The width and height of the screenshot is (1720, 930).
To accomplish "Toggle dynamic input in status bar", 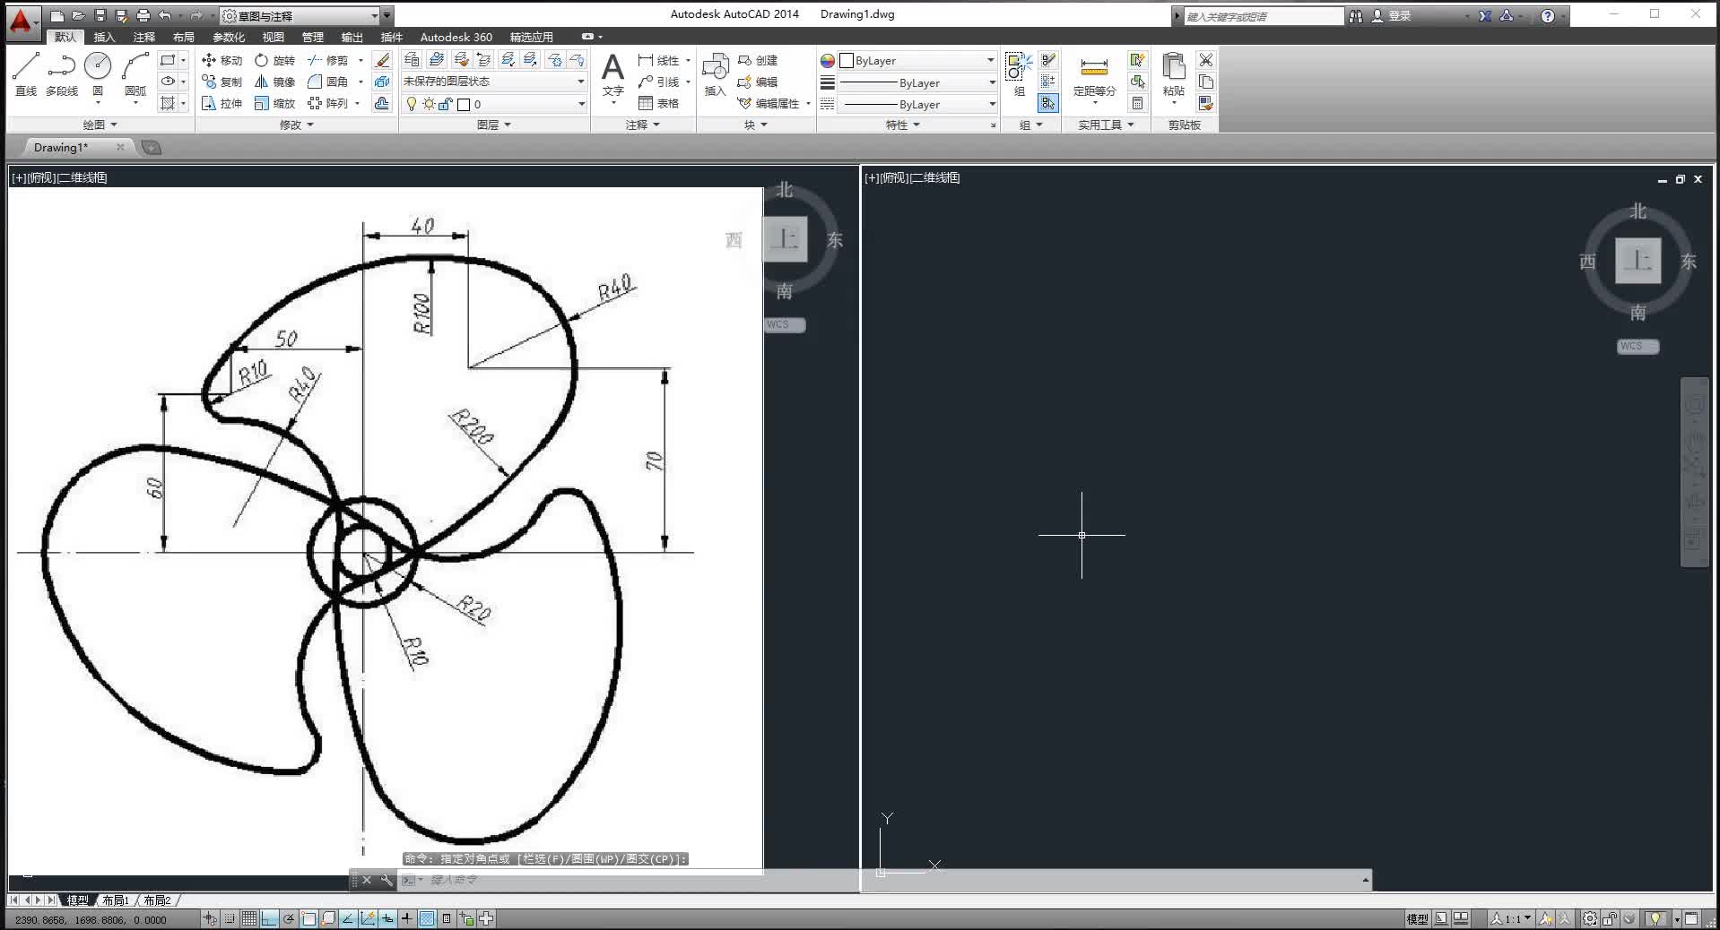I will click(387, 918).
